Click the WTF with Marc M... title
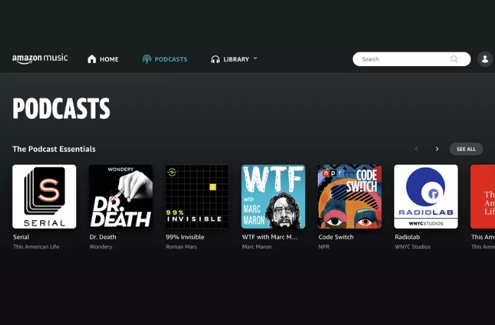The width and height of the screenshot is (495, 325). coord(270,237)
